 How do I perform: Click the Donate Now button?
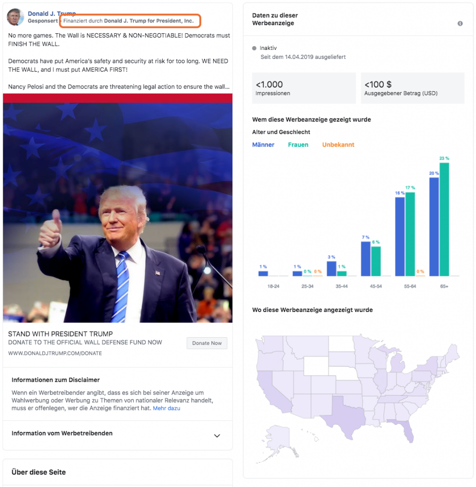207,343
